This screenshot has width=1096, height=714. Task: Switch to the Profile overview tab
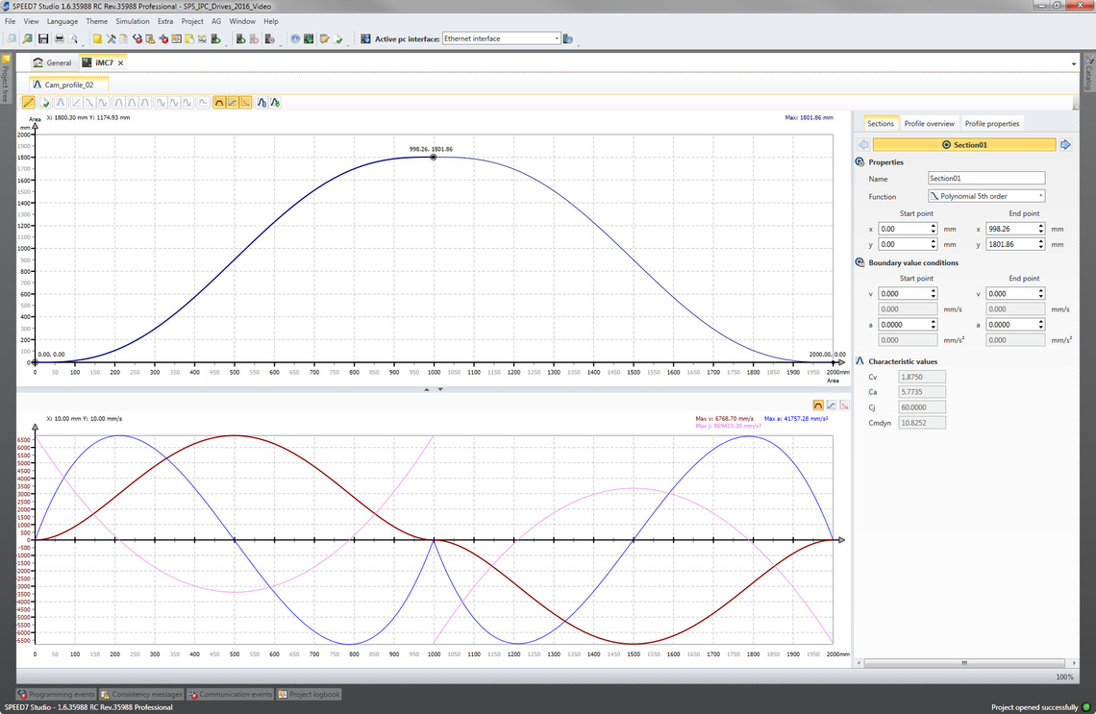[x=929, y=123]
